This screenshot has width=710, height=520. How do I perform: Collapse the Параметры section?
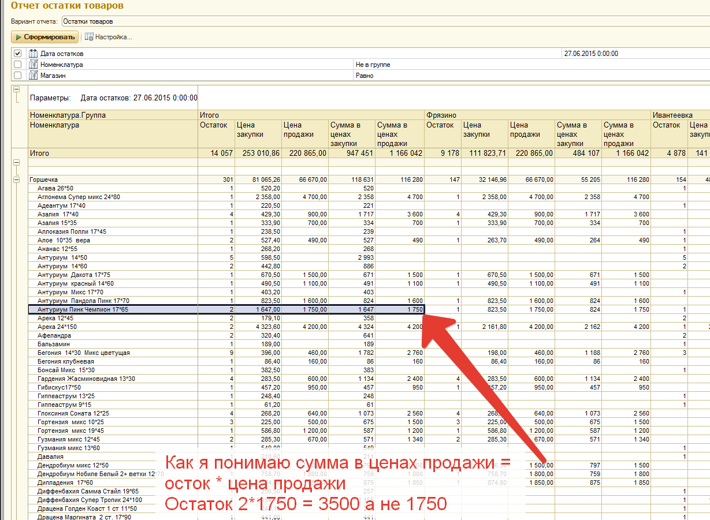(17, 89)
